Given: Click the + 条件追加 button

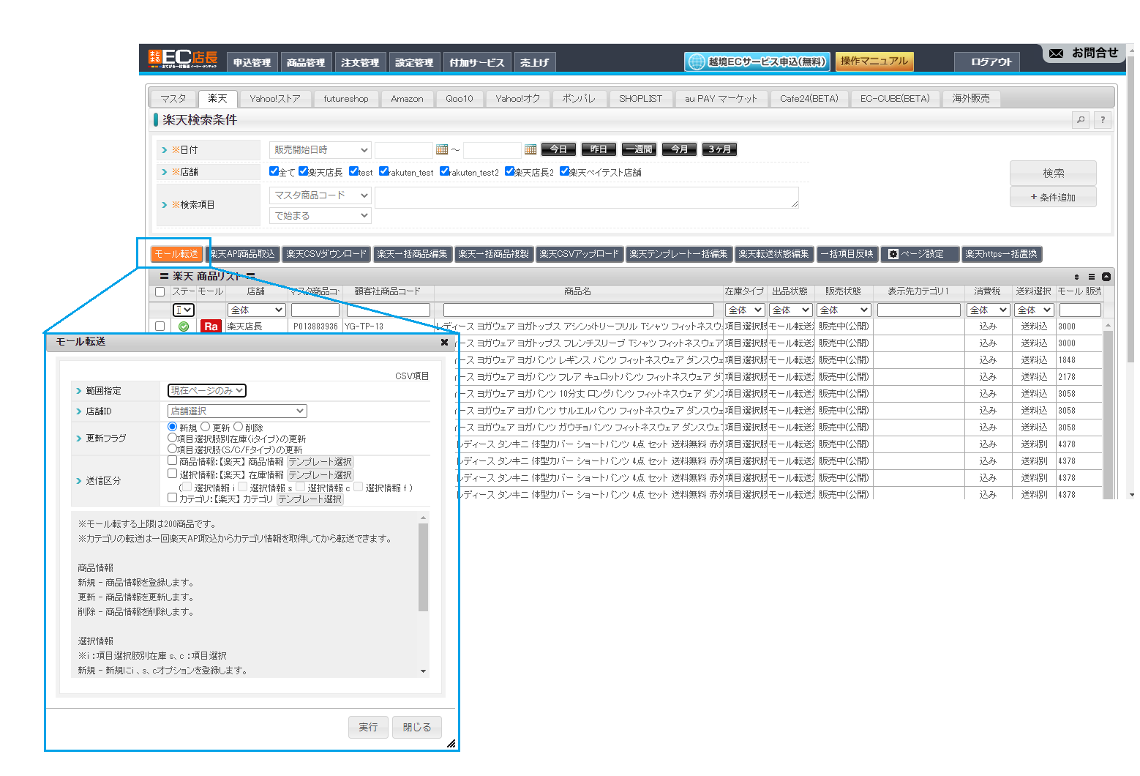Looking at the screenshot, I should click(1053, 197).
